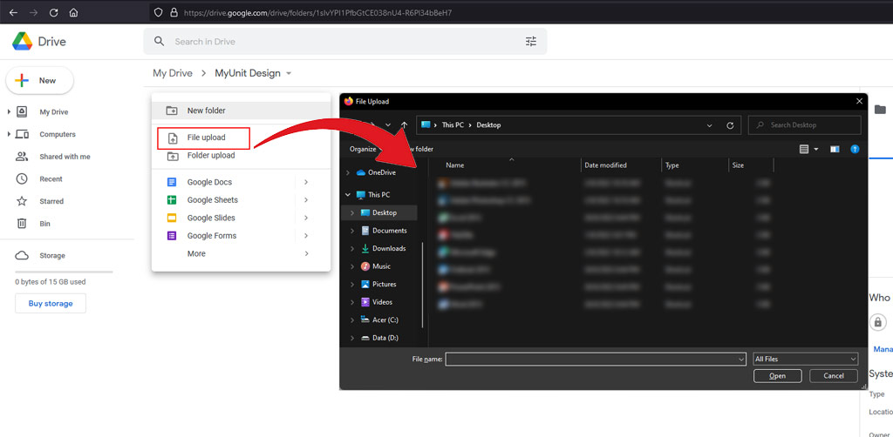Click the Search in Drive field

pyautogui.click(x=345, y=42)
